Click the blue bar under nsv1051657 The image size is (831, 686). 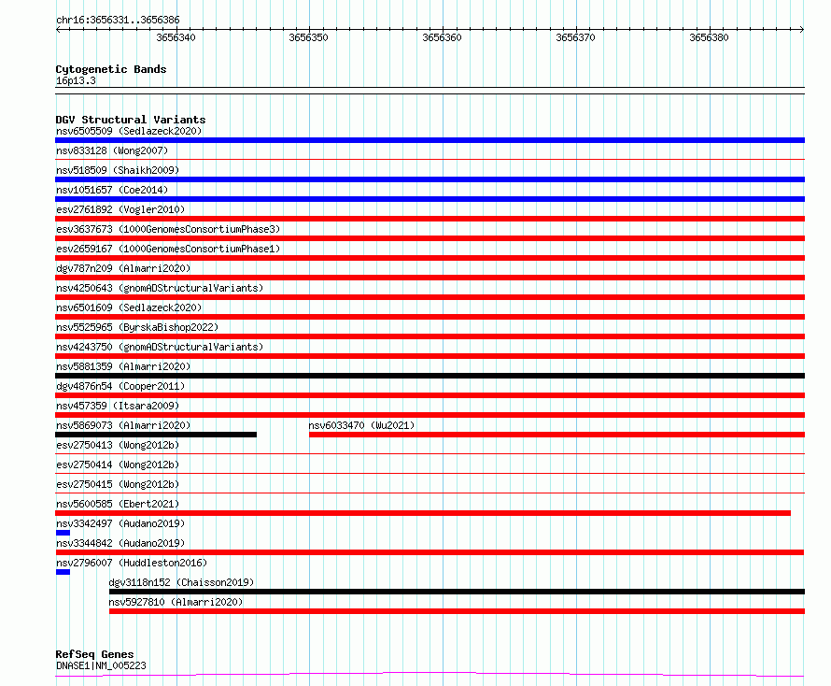tap(430, 199)
